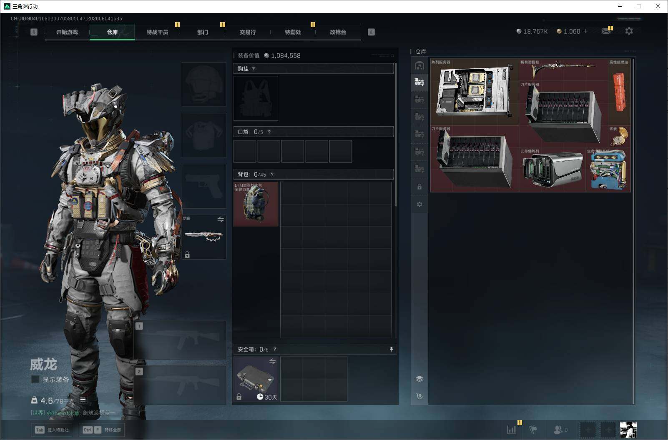Click the 转移全部 button
The height and width of the screenshot is (440, 668).
(102, 430)
